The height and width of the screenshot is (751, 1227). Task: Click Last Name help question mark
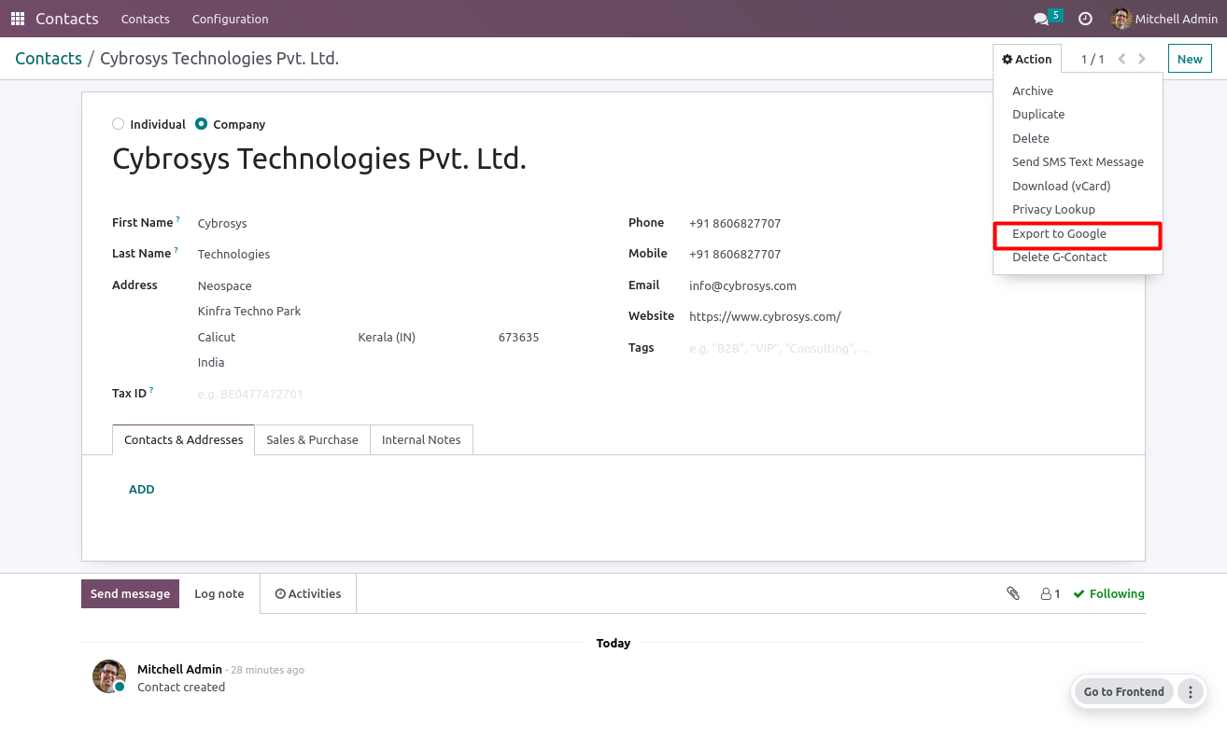click(176, 251)
